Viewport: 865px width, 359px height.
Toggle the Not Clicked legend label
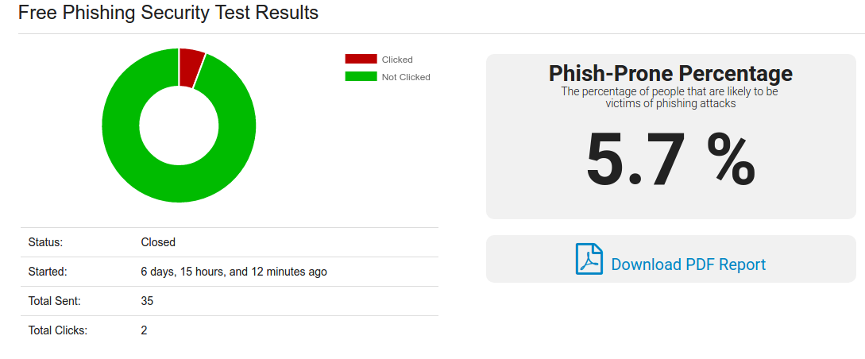(x=406, y=77)
